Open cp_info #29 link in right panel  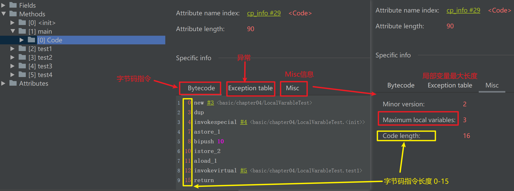463,10
